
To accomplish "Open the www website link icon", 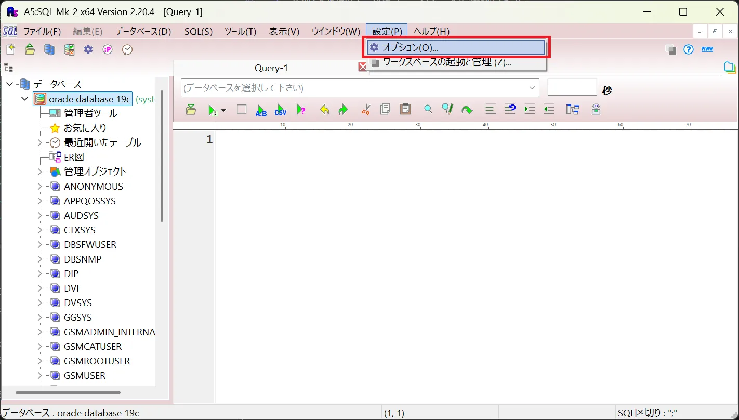I will [707, 49].
